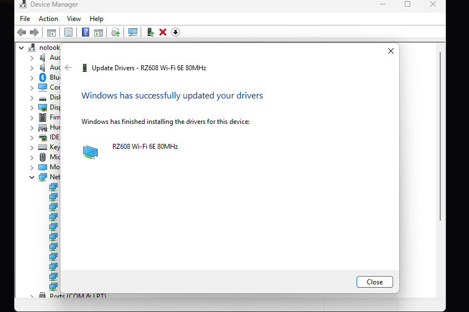The height and width of the screenshot is (312, 469).
Task: Select the Bluetooth icon in the tree
Action: [43, 77]
